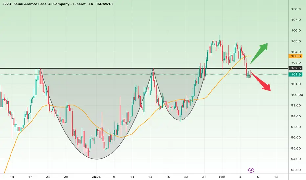306x180 pixels.
Task: Click the purple lightning event icon
Action: (251, 170)
